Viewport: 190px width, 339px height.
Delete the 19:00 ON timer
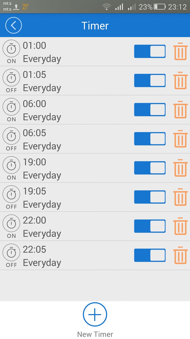[x=180, y=168]
